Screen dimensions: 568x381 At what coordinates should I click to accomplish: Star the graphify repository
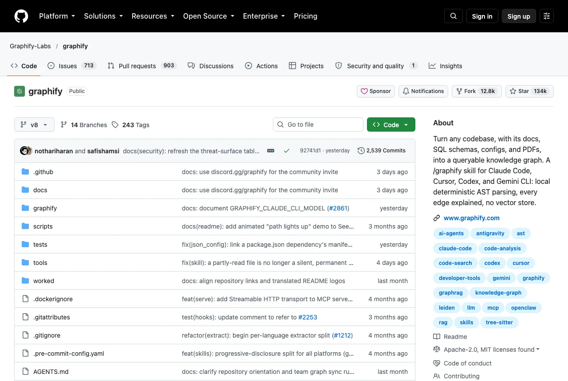[529, 91]
